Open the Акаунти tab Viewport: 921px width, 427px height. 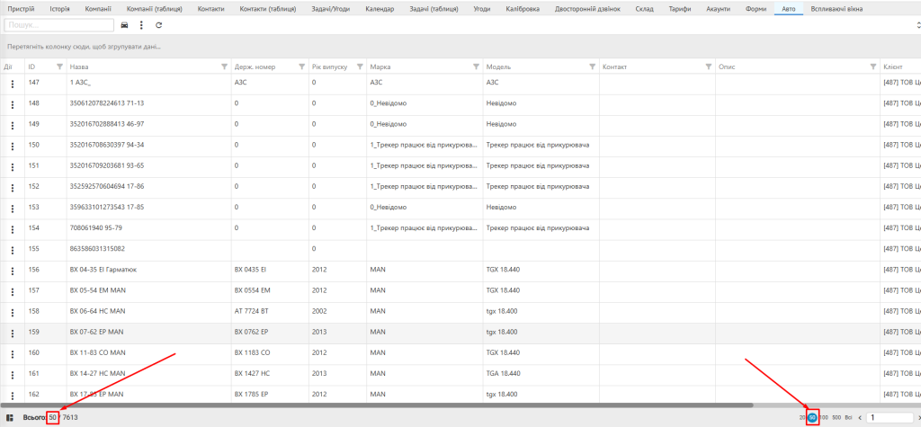point(719,9)
